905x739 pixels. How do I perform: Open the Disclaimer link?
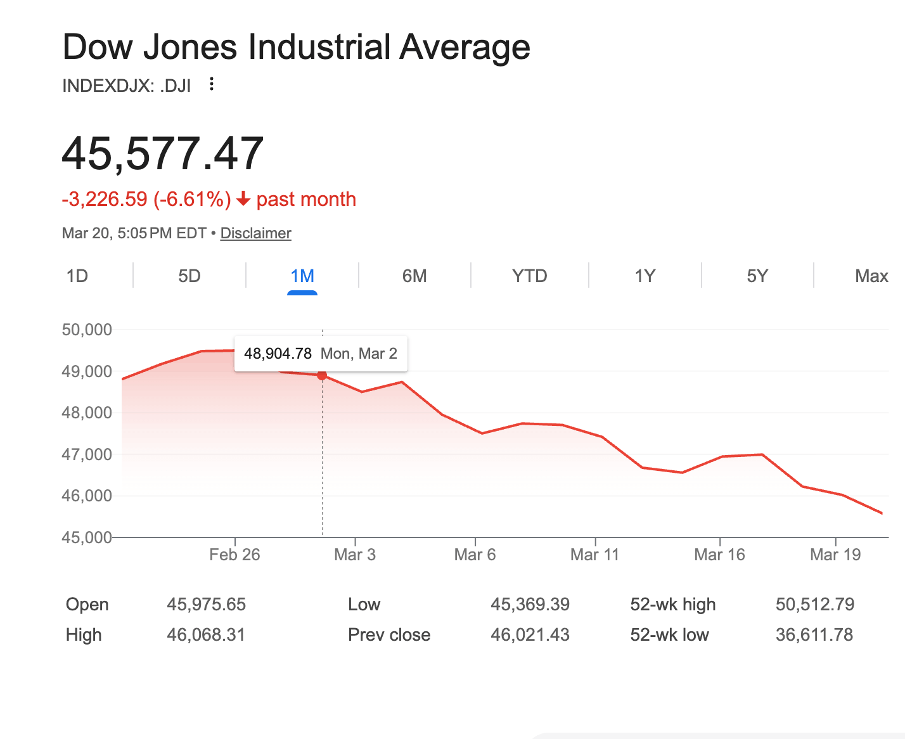[x=255, y=233]
